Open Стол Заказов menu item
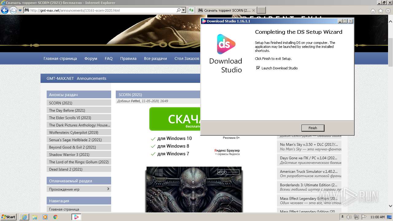 [187, 58]
